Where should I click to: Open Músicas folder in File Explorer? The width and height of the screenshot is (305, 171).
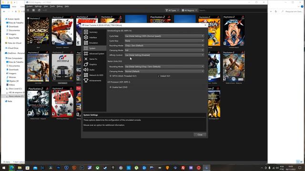(12, 77)
